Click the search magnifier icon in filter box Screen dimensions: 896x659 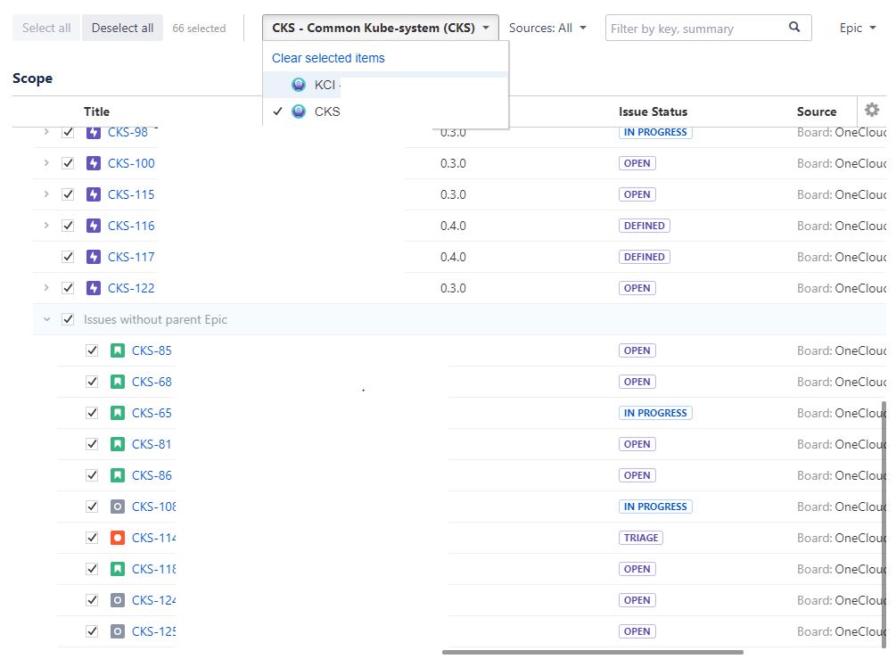794,27
